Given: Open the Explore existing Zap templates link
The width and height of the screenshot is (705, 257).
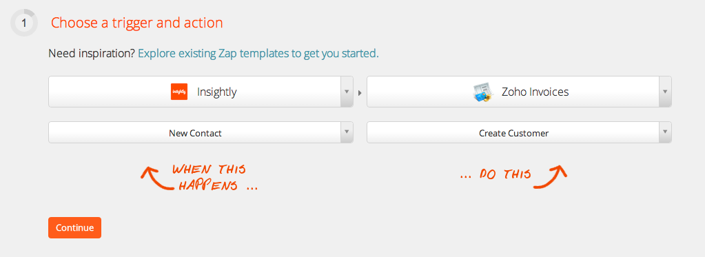Looking at the screenshot, I should (x=258, y=54).
